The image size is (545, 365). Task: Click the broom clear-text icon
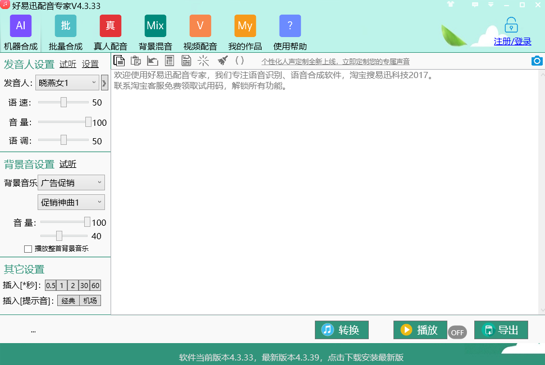tap(223, 61)
